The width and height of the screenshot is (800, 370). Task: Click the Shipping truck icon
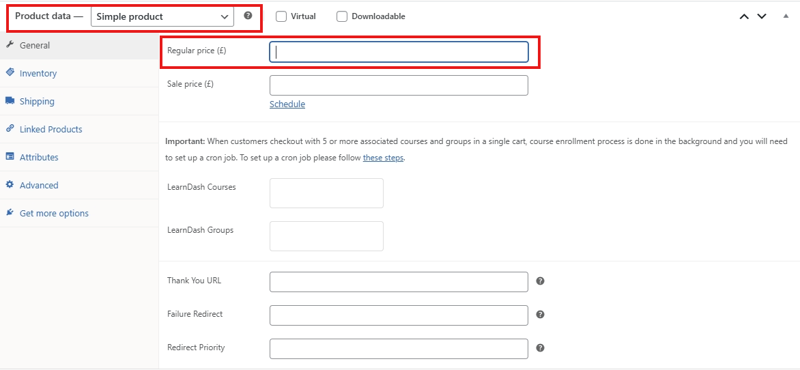tap(10, 100)
